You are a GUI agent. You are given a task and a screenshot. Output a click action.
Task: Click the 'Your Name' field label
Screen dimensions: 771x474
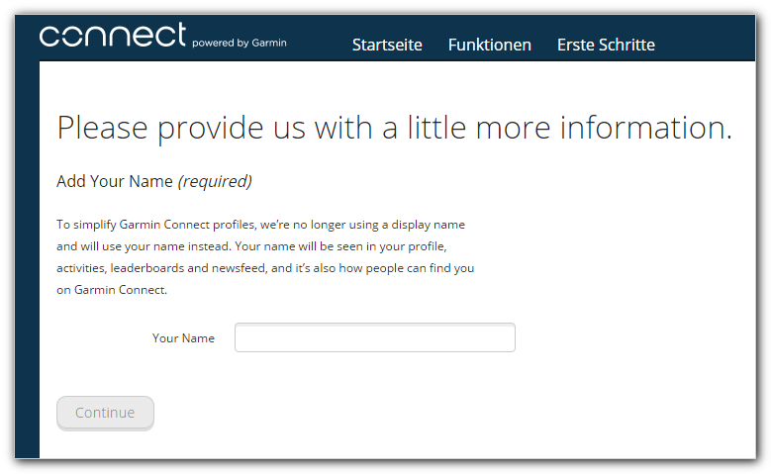click(183, 338)
